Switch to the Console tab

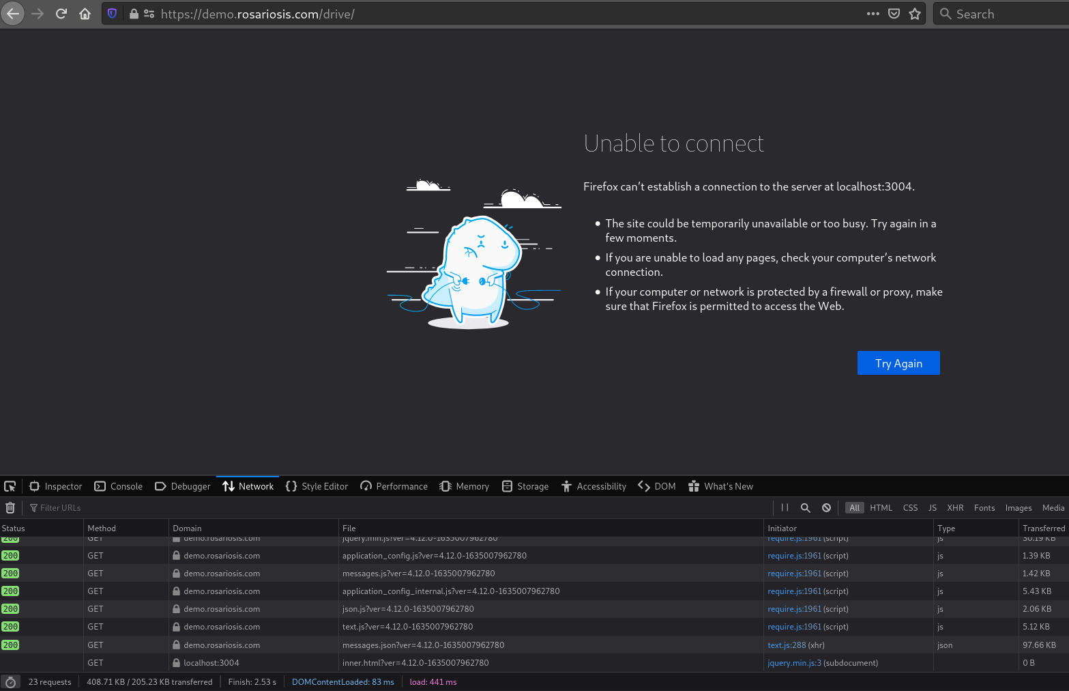(119, 486)
